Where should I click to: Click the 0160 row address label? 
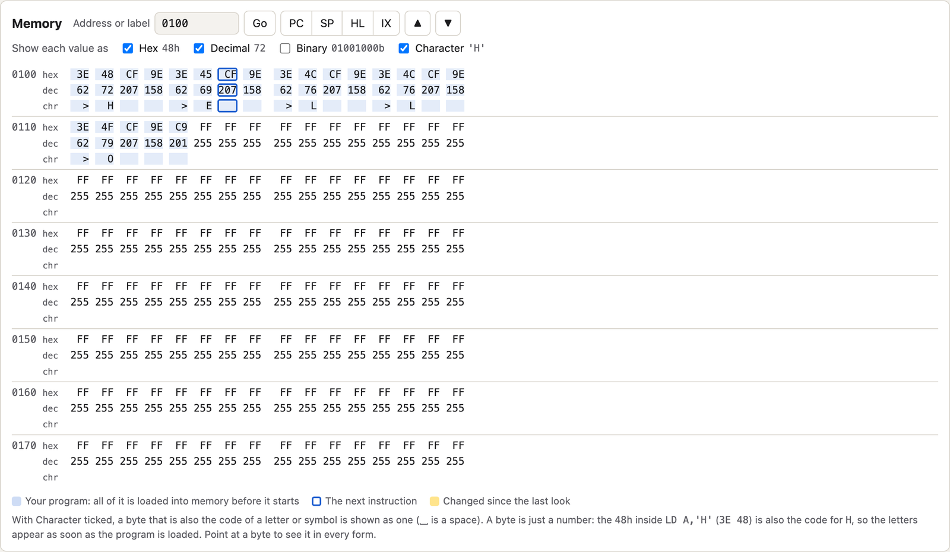click(x=24, y=392)
